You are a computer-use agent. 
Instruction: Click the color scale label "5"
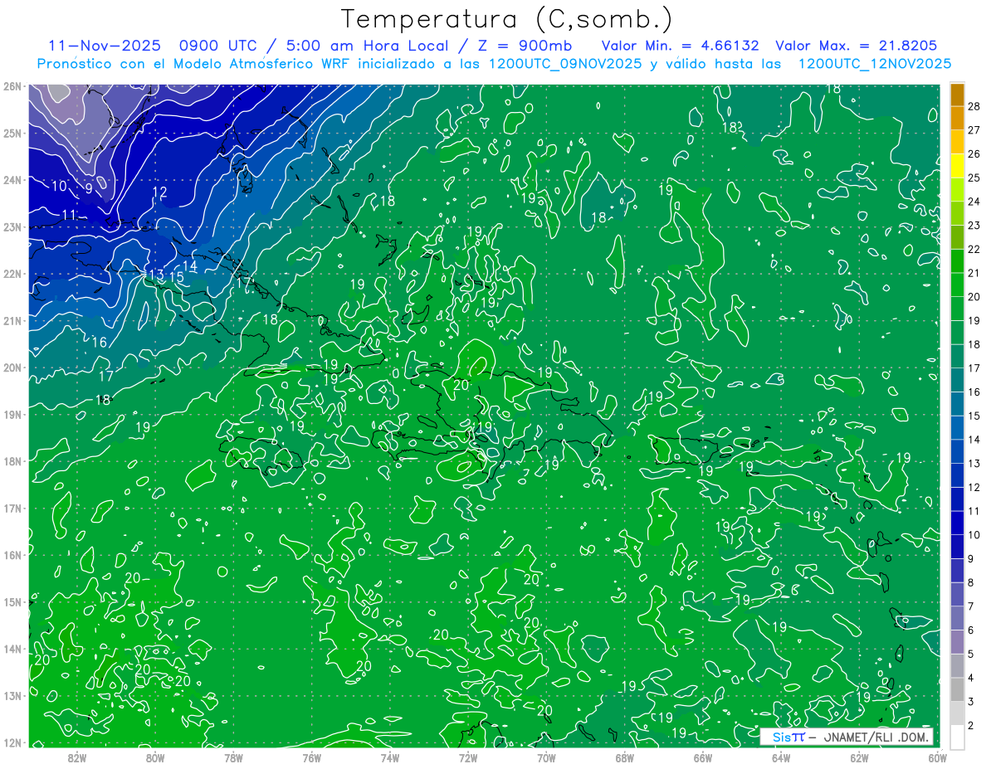point(970,654)
